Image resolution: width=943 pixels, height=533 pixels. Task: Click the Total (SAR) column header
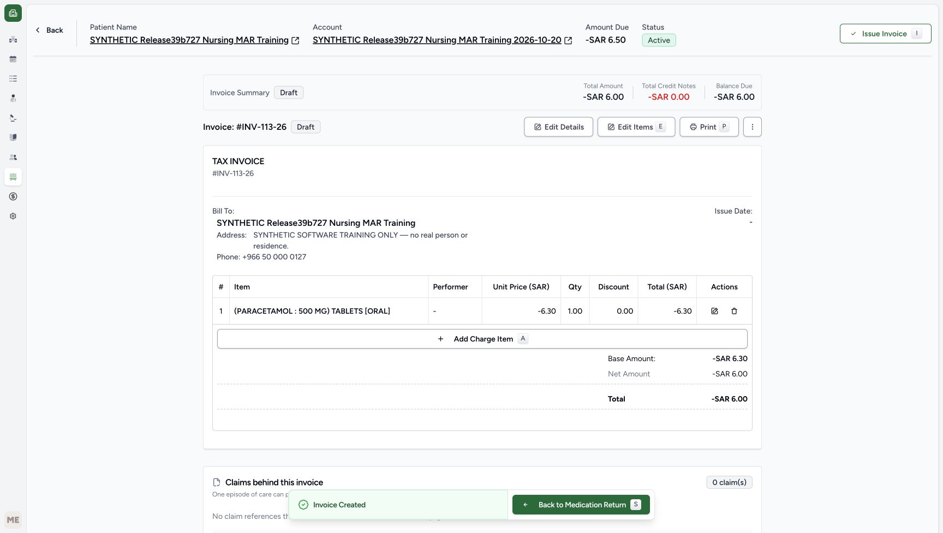(x=667, y=287)
